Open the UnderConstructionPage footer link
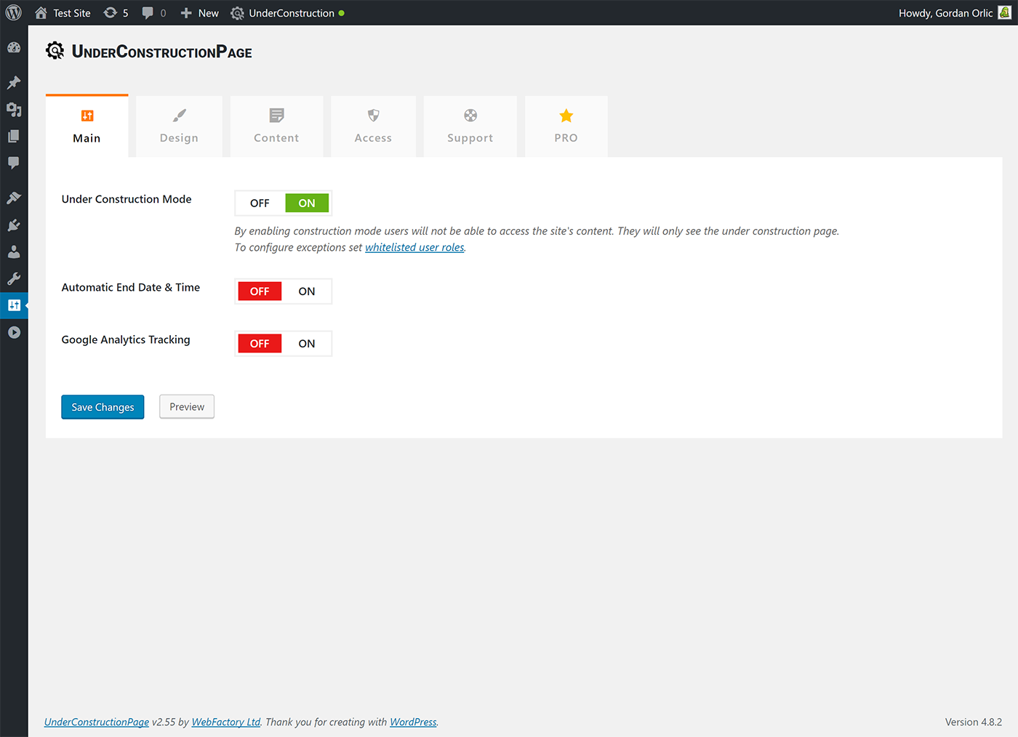Image resolution: width=1018 pixels, height=737 pixels. pyautogui.click(x=97, y=722)
